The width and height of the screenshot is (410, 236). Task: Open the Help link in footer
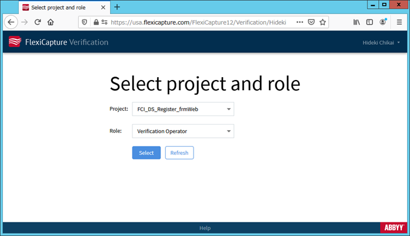point(205,228)
